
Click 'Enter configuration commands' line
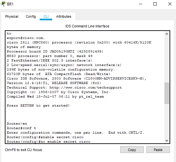pos(75,133)
